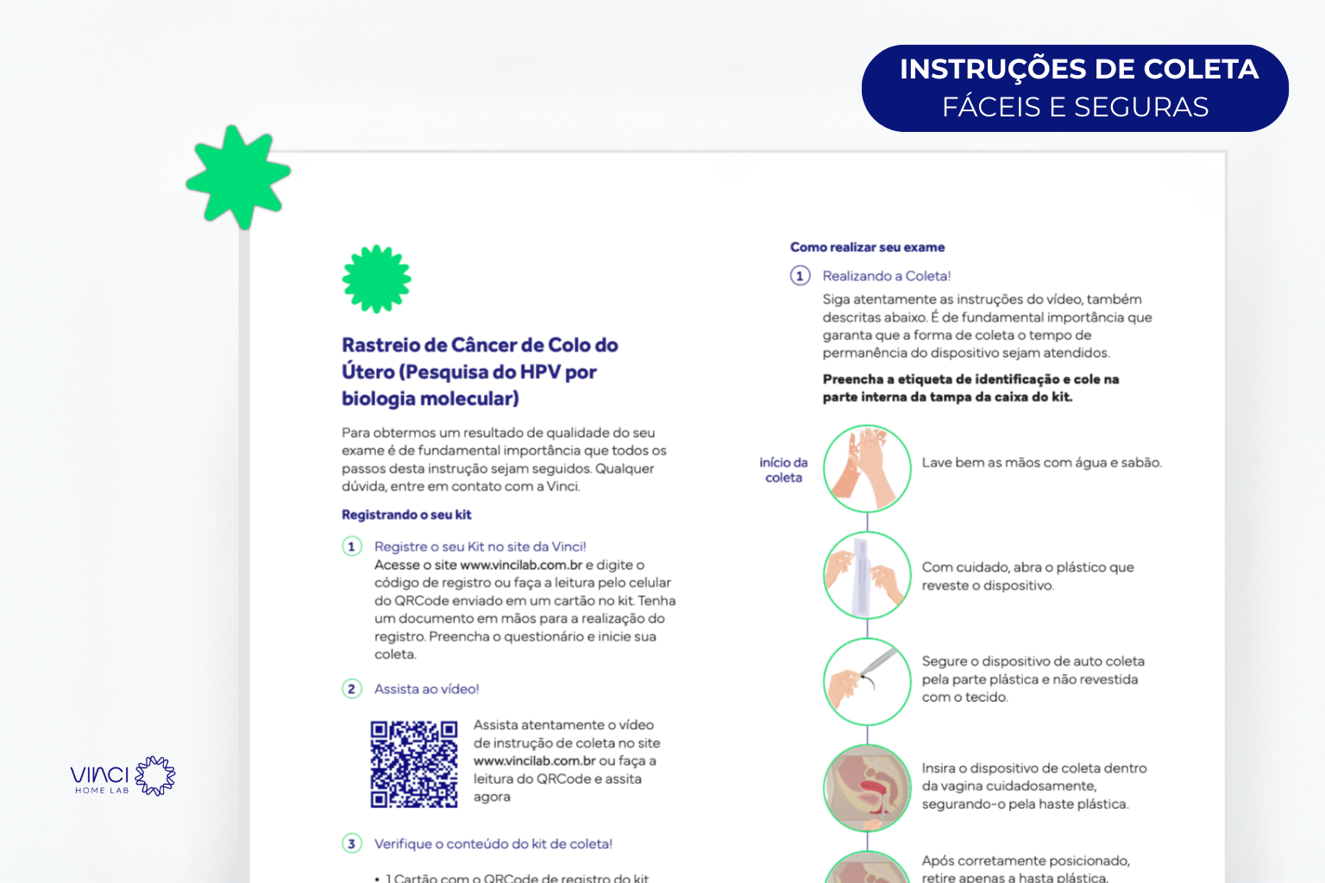Open the www.vincilab.com.br link beside the QR code
Viewport: 1325px width, 883px height.
click(535, 761)
